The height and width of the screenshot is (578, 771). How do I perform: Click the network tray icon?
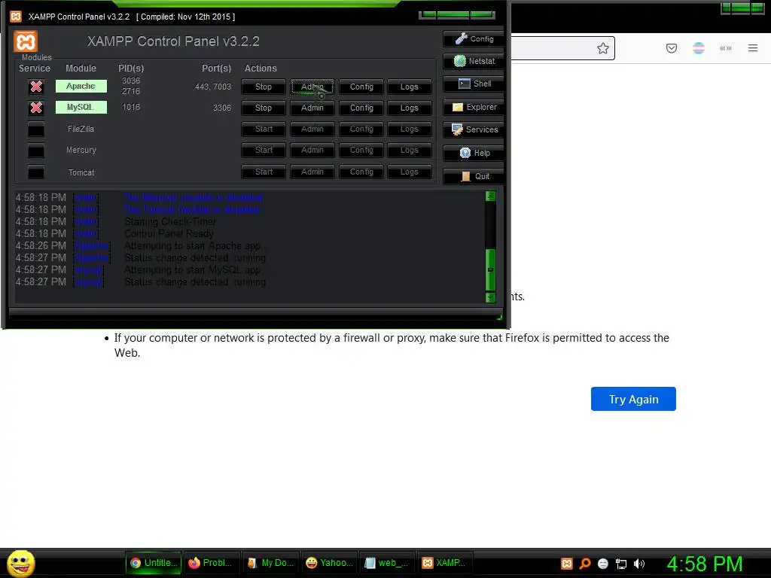pyautogui.click(x=621, y=564)
